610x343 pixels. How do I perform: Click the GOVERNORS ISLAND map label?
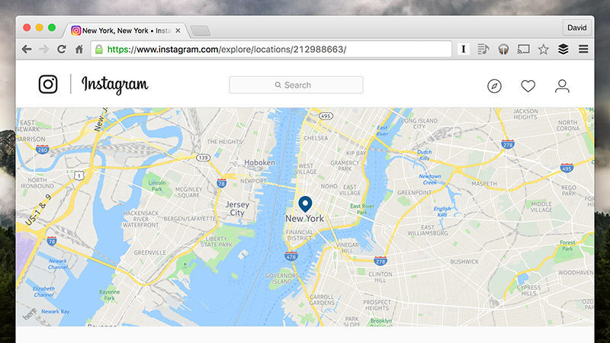281,278
